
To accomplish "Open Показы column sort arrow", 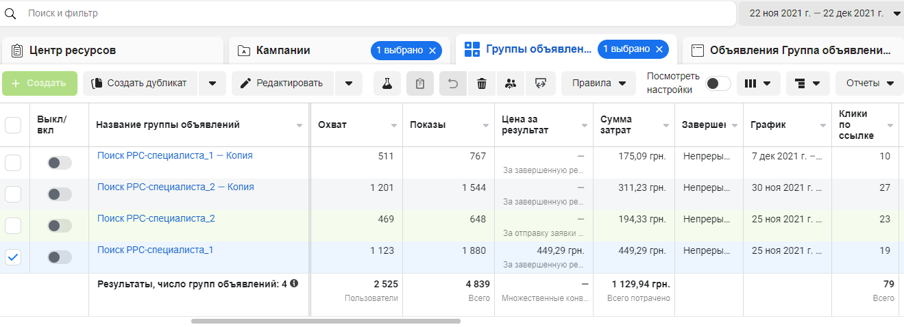I will pyautogui.click(x=486, y=126).
